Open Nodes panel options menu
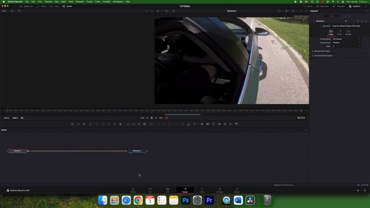 [306, 130]
